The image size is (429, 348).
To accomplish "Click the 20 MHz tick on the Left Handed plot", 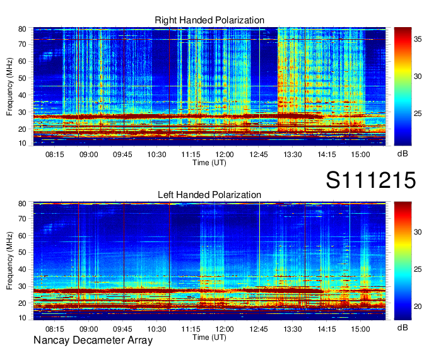I will pyautogui.click(x=22, y=303).
